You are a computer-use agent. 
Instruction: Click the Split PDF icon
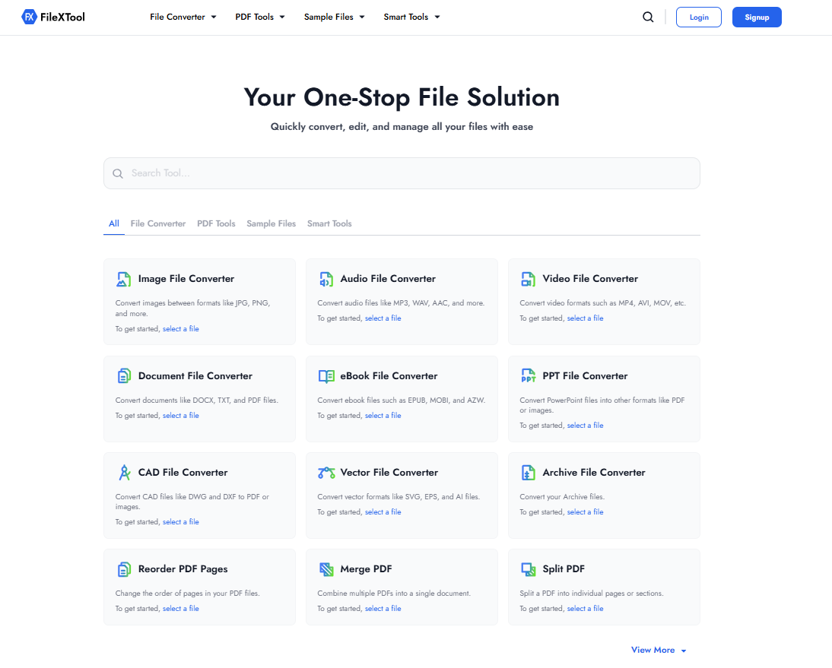coord(529,568)
